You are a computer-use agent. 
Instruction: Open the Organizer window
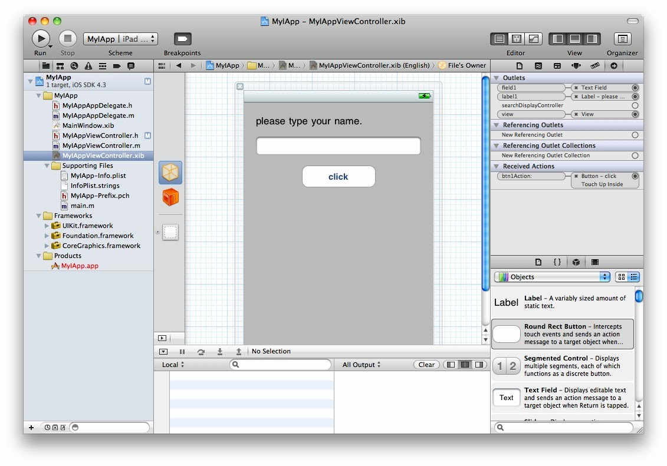(x=622, y=39)
